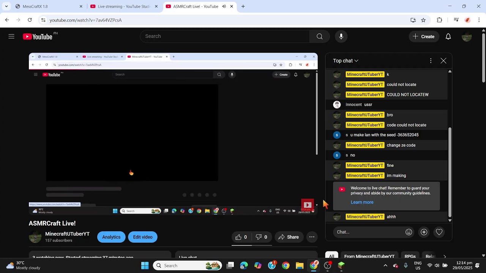The height and width of the screenshot is (273, 486).
Task: Open Chrome media controls icon
Action: [x=456, y=20]
